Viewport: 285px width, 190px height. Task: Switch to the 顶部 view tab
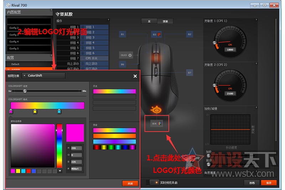(165, 21)
